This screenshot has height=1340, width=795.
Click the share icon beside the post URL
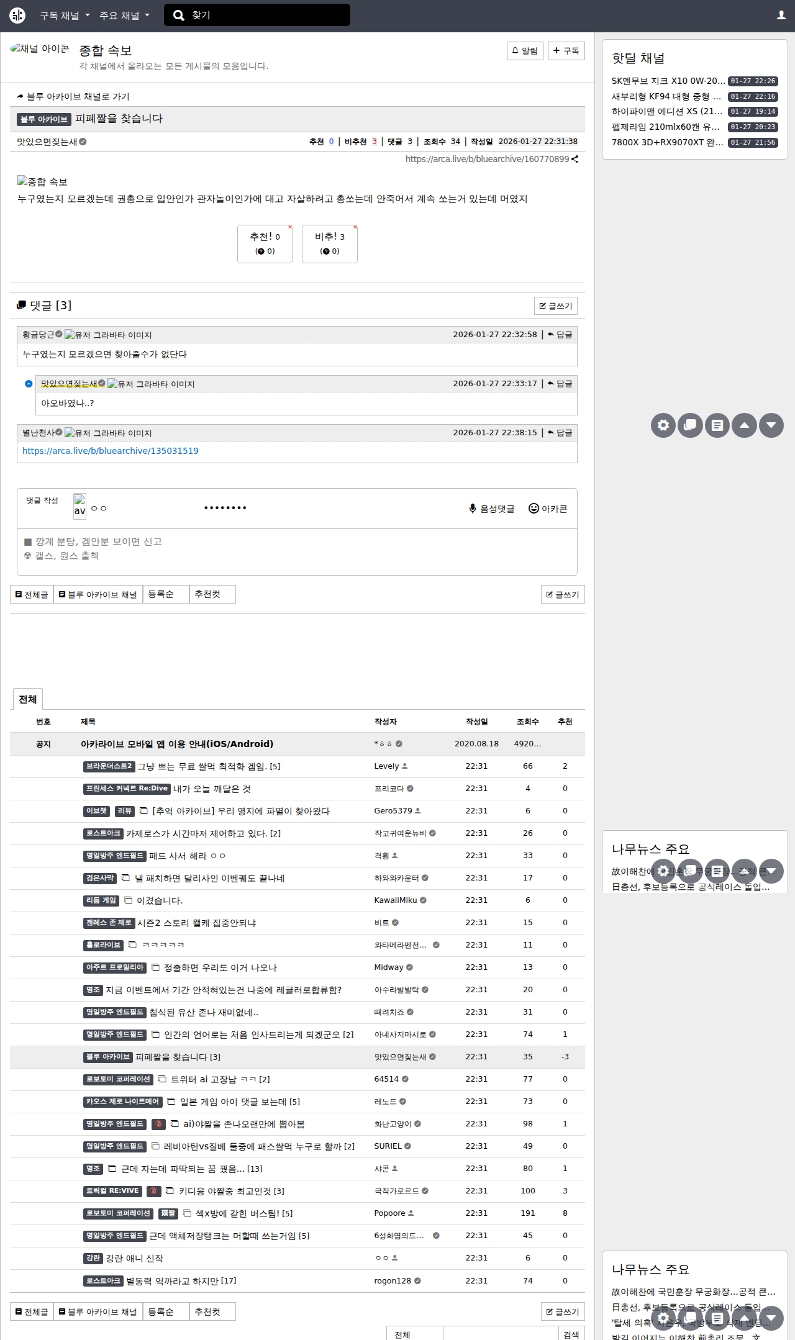point(575,159)
